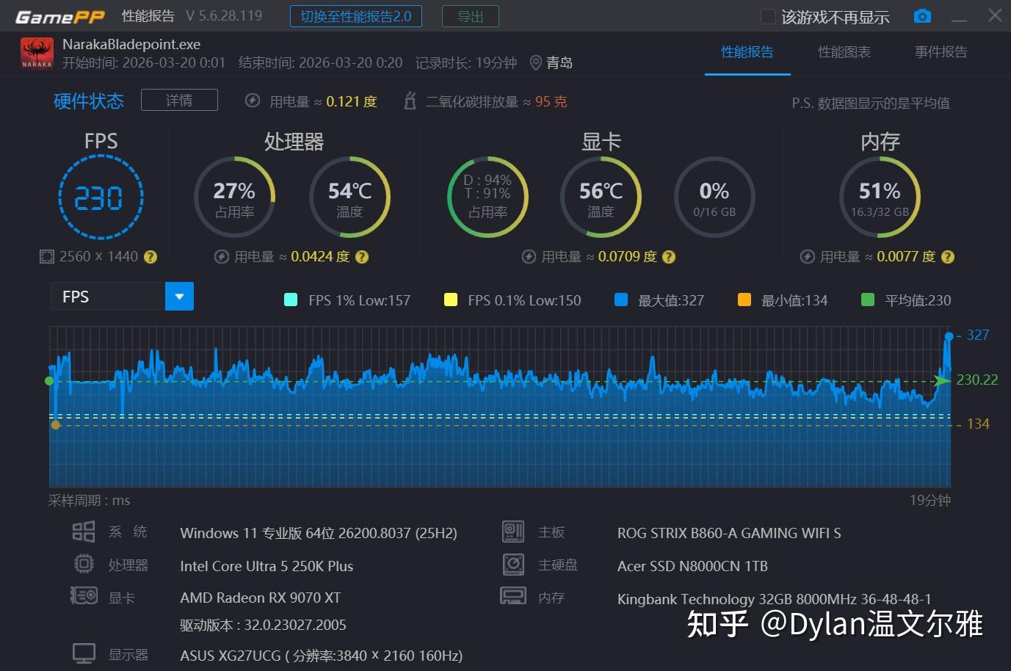
Task: Check the 该游戏不再显示 checkbox
Action: (768, 17)
